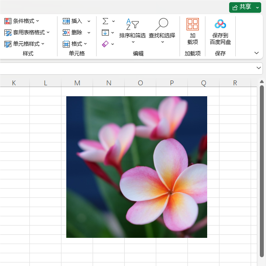The image size is (266, 266).
Task: Collapse the ribbon with the chevron
Action: (x=256, y=53)
